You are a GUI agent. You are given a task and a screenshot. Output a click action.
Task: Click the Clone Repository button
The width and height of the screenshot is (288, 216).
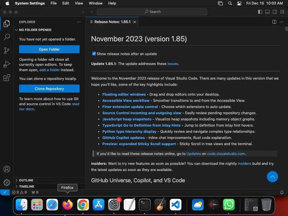click(49, 89)
